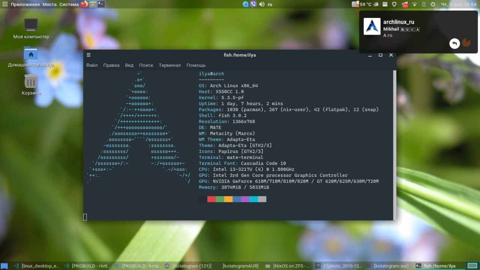
Task: Click the terminal title fish /home/ilya
Action: (240, 55)
